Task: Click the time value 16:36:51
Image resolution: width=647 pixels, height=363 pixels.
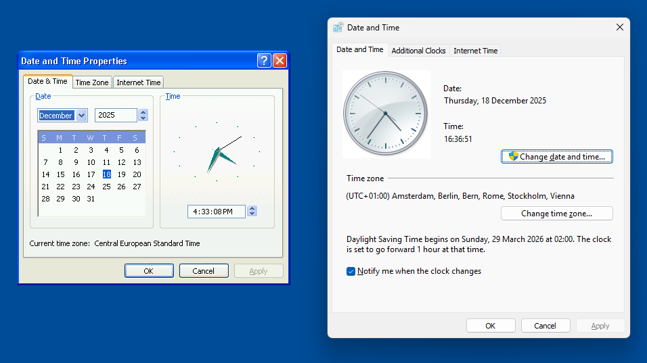Action: click(458, 139)
